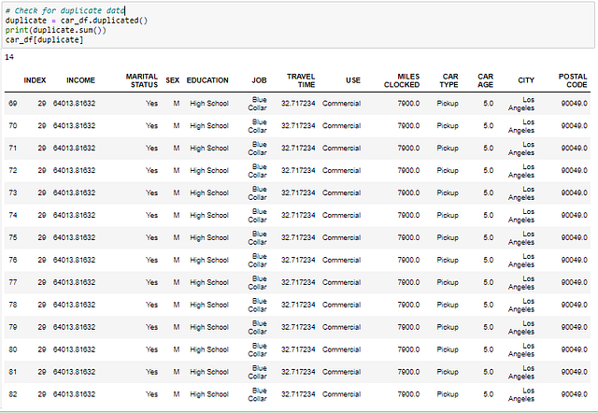Image resolution: width=598 pixels, height=413 pixels.
Task: Click income value in row 69
Action: tap(74, 104)
